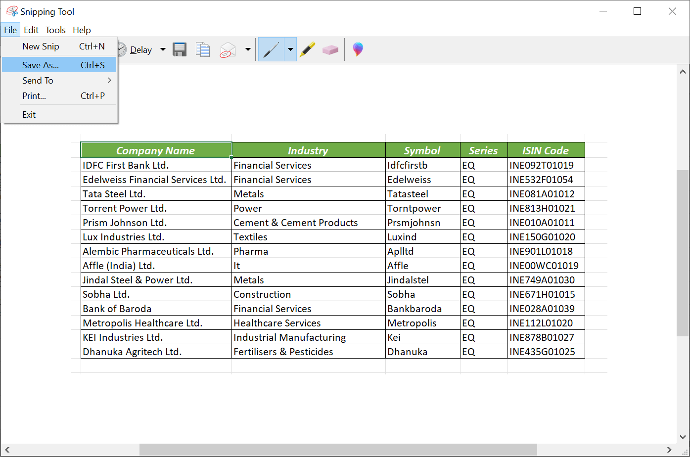Image resolution: width=690 pixels, height=457 pixels.
Task: Click Fertilisers & Pesticides cell
Action: tap(308, 352)
